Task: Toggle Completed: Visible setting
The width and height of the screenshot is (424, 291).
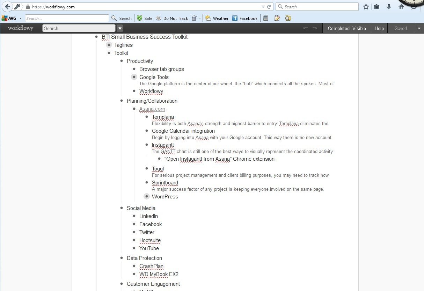Action: (x=347, y=28)
